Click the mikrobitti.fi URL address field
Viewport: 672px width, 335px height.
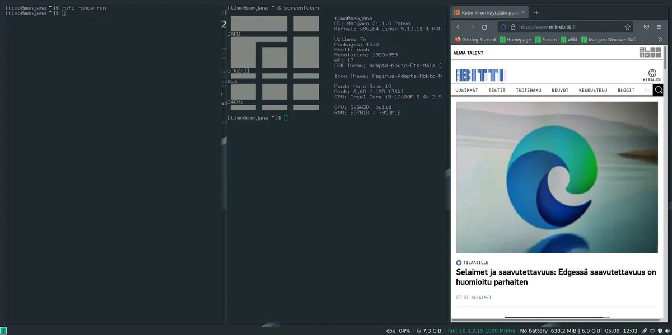click(566, 27)
